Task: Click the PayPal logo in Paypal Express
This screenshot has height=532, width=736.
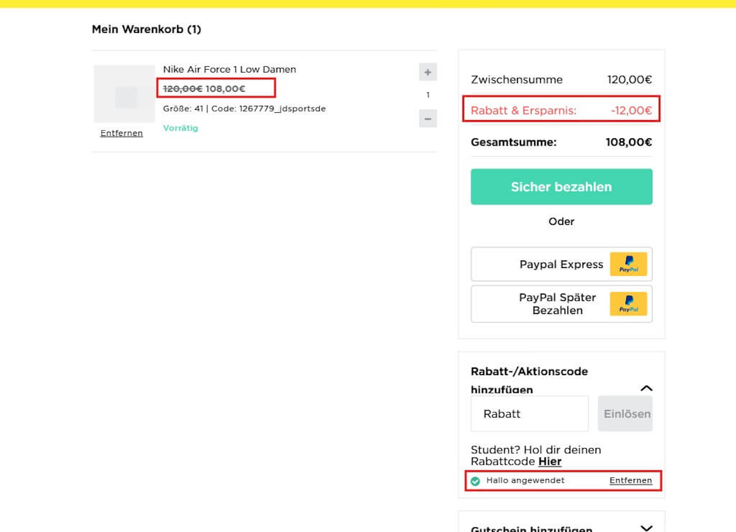Action: pyautogui.click(x=628, y=265)
